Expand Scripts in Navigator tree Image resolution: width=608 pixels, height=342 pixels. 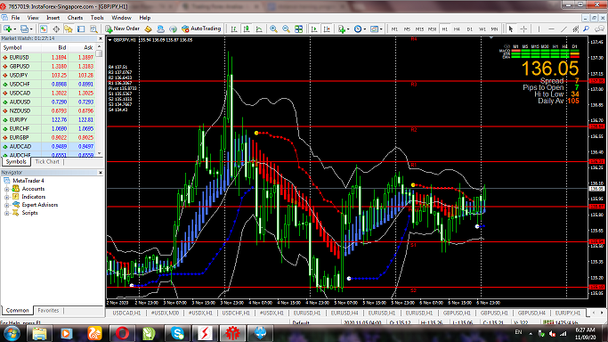click(x=6, y=213)
